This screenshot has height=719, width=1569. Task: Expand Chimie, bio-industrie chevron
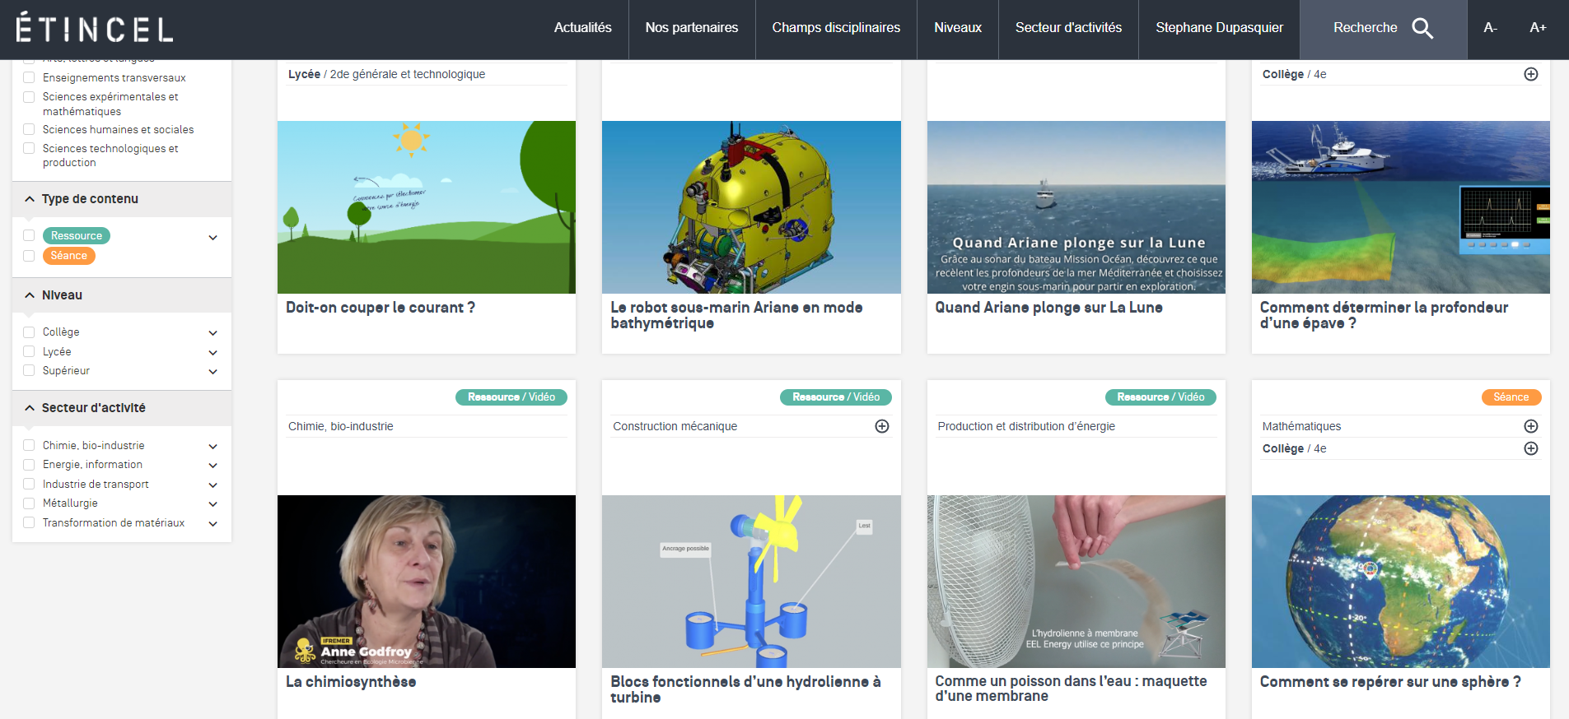[213, 447]
